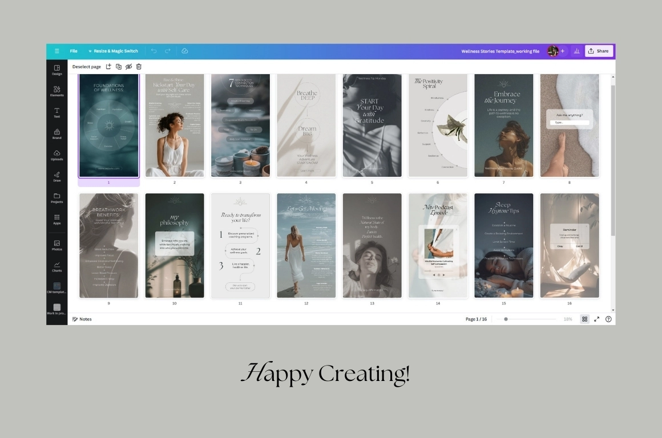Open the Uploads panel
The image size is (662, 438).
coord(57,155)
